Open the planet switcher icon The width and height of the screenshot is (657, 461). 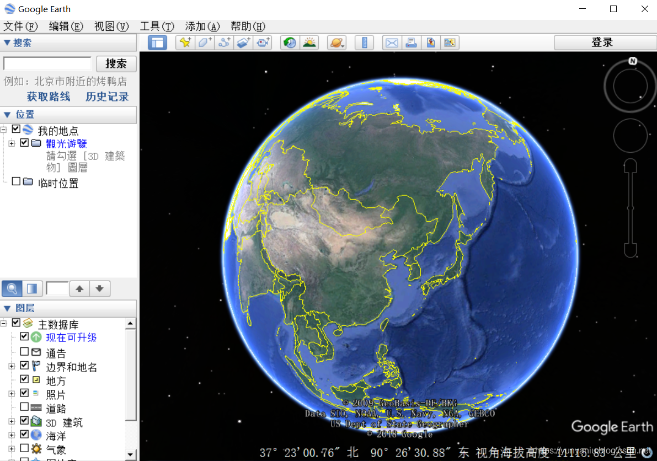[x=337, y=42]
